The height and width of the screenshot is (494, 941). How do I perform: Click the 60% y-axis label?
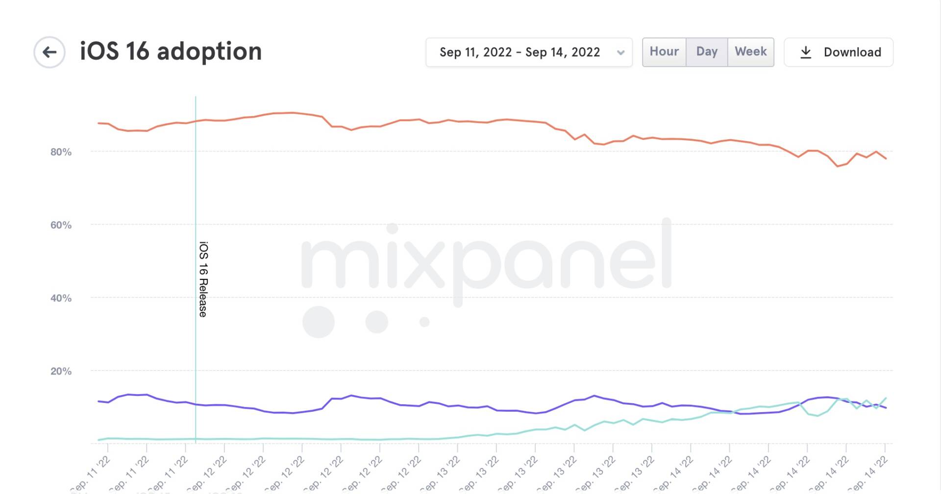tap(61, 225)
